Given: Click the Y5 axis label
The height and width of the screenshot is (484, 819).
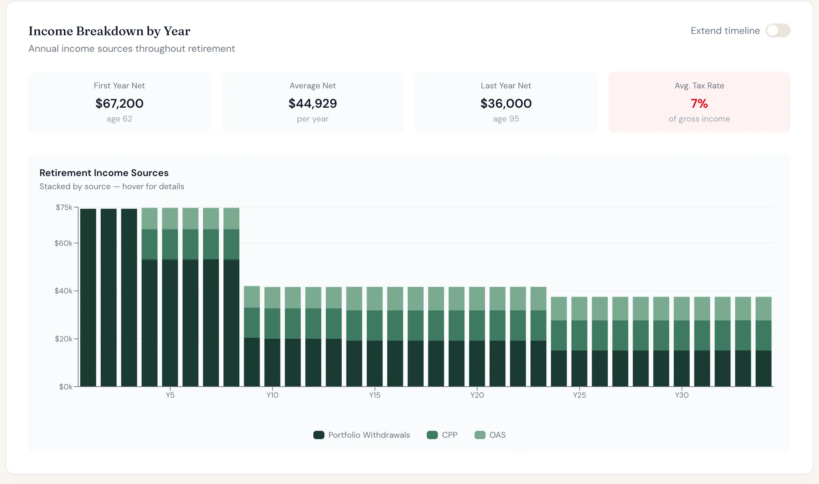Looking at the screenshot, I should [x=170, y=395].
